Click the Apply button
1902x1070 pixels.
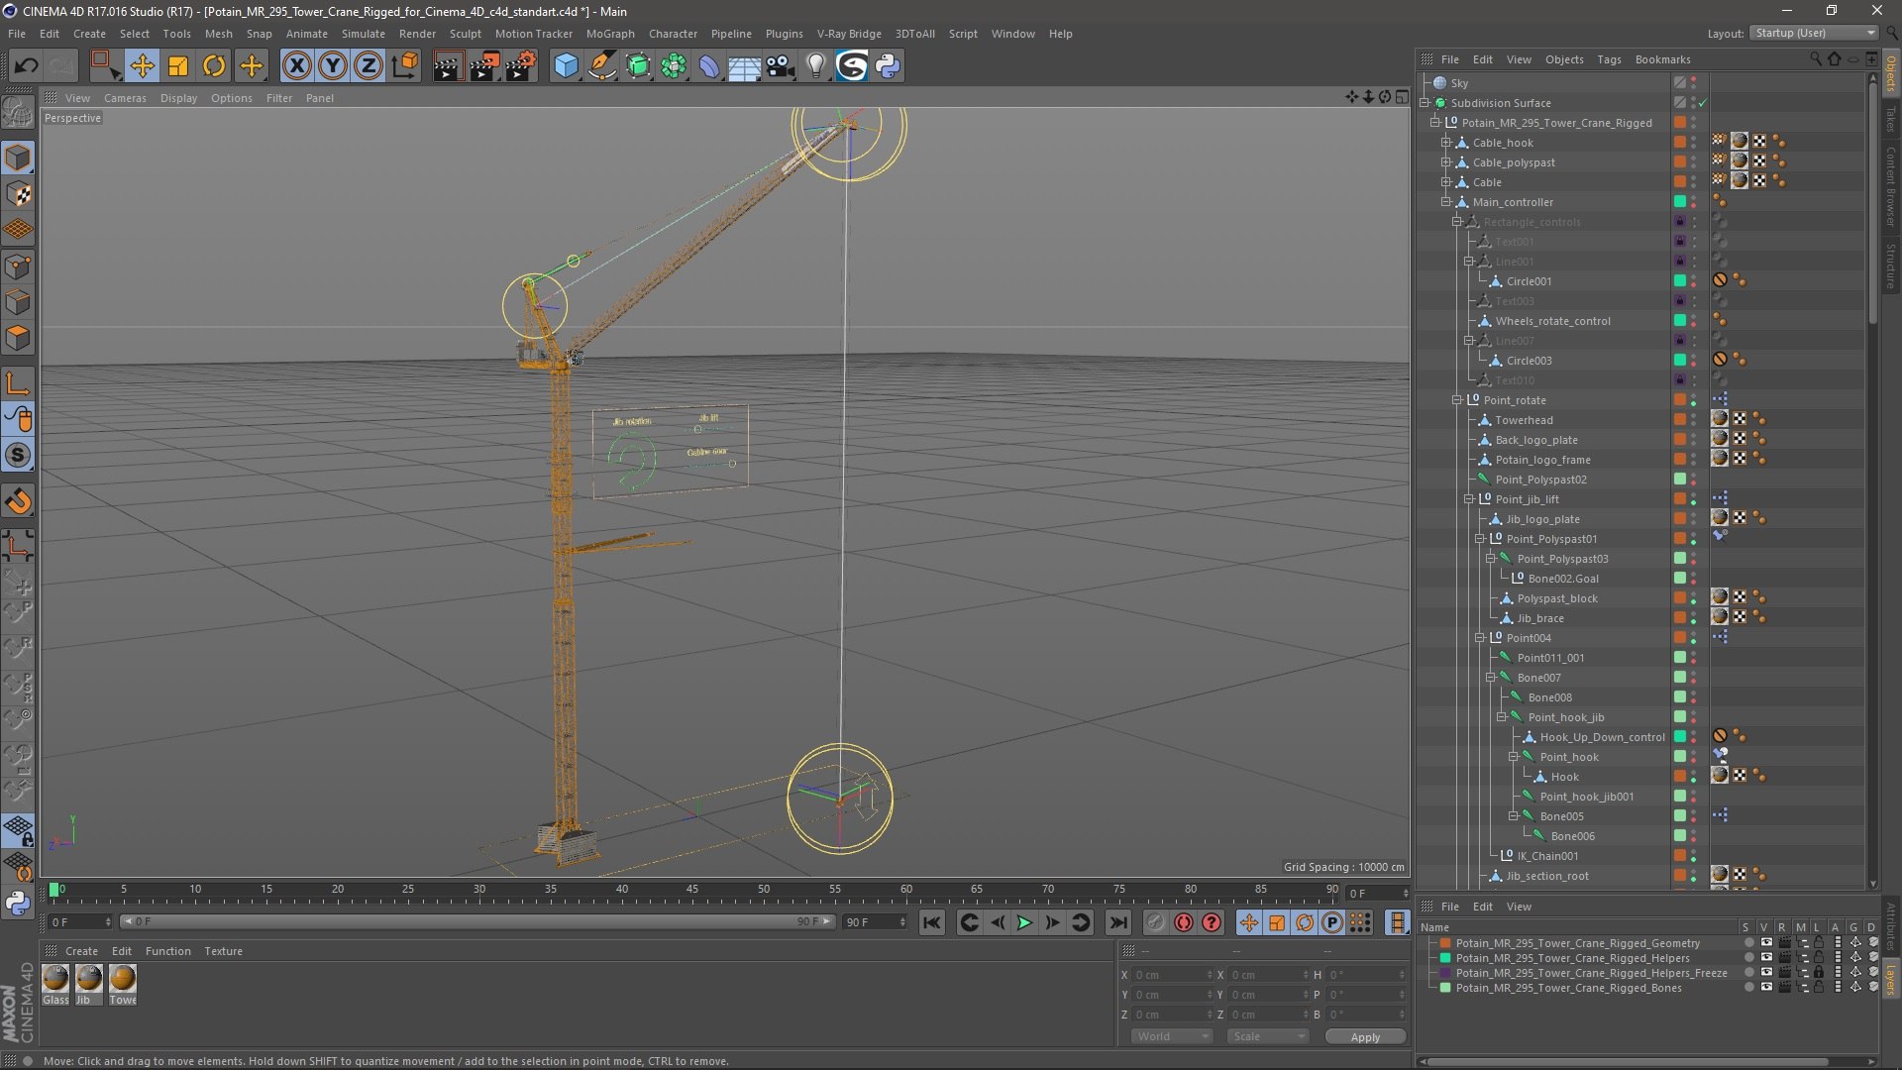coord(1365,1037)
